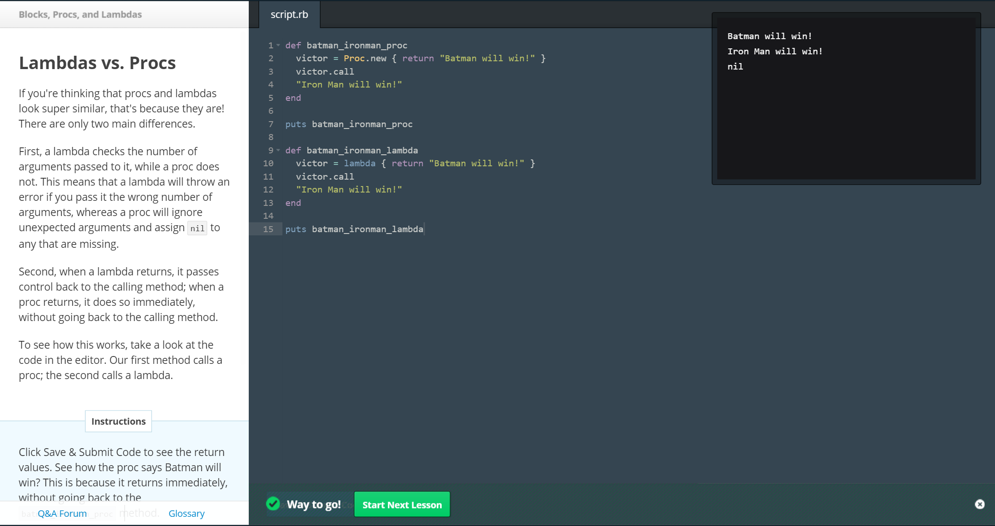Click the Start Next Lesson button

[402, 505]
